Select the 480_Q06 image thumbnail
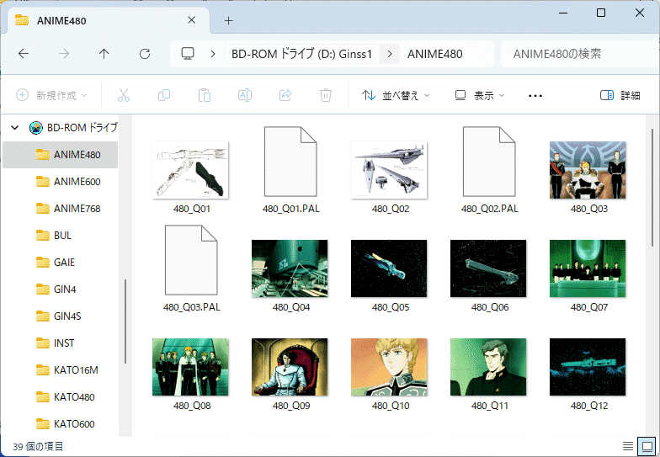Screen dimensions: 660x457 [488, 268]
